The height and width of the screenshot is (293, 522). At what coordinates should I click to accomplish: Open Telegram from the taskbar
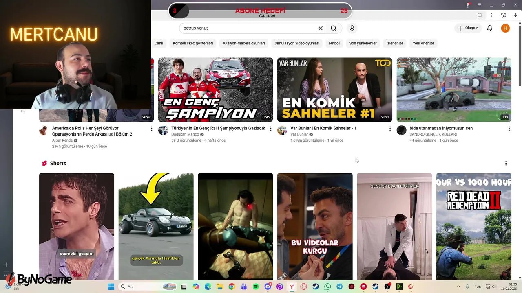tap(339, 286)
